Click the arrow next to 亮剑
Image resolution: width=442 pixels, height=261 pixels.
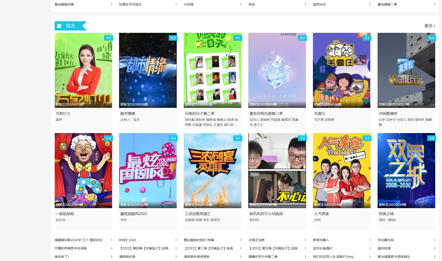pyautogui.click(x=305, y=4)
